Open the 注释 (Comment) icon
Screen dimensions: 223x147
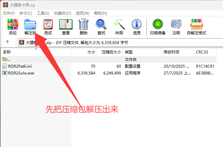click(176, 25)
